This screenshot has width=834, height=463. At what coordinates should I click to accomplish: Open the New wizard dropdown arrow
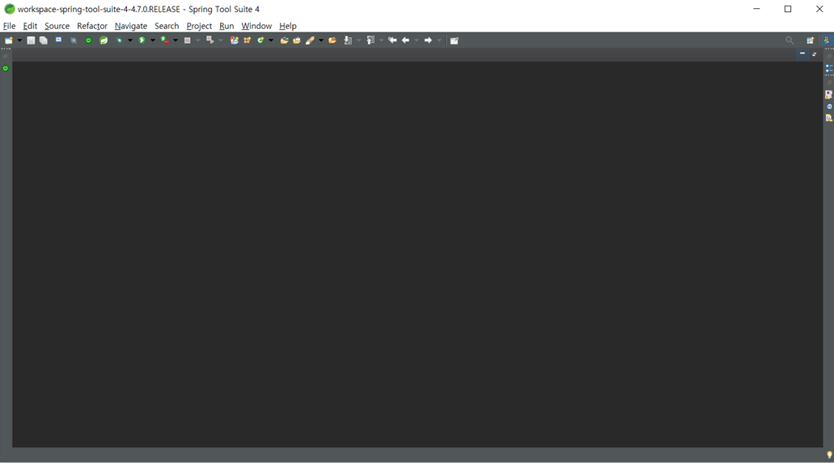pos(19,40)
